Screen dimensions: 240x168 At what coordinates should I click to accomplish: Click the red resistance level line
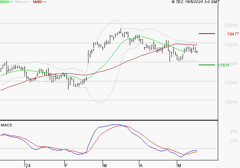click(x=207, y=34)
